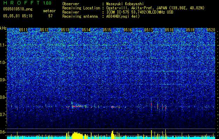The image size is (219, 139).
Task: Click the date stamp 05.05.01 05:10
Action: point(18,16)
